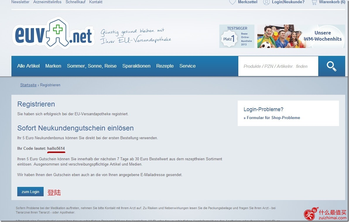Open Service menu item
349x222 pixels.
(188, 66)
